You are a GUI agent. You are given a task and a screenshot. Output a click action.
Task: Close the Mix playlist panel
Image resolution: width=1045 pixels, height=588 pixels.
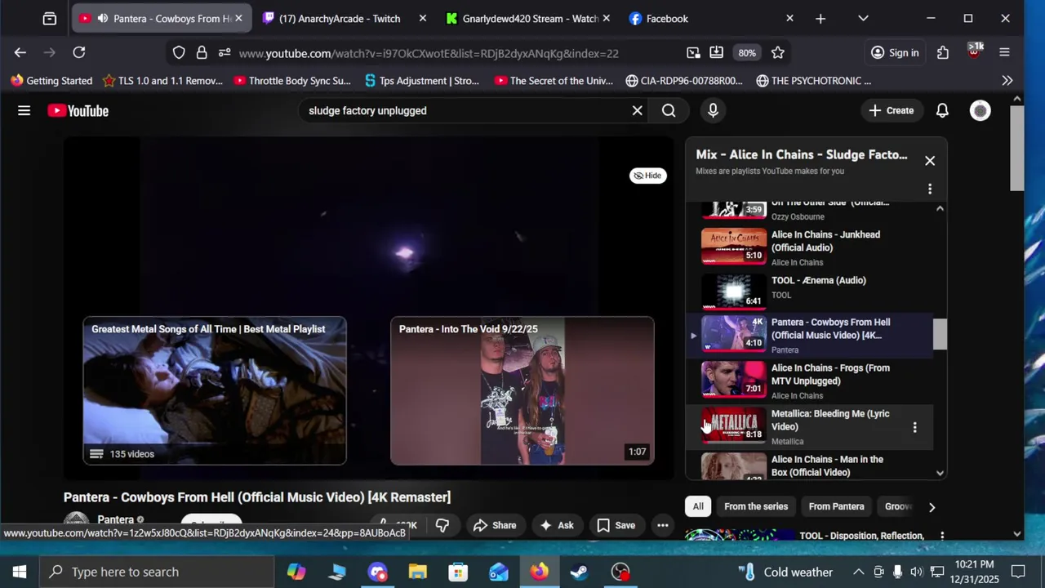(930, 161)
